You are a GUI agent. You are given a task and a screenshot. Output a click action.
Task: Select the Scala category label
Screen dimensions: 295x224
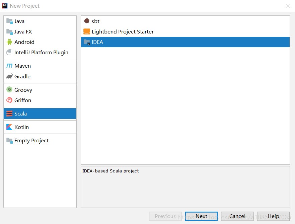(21, 114)
